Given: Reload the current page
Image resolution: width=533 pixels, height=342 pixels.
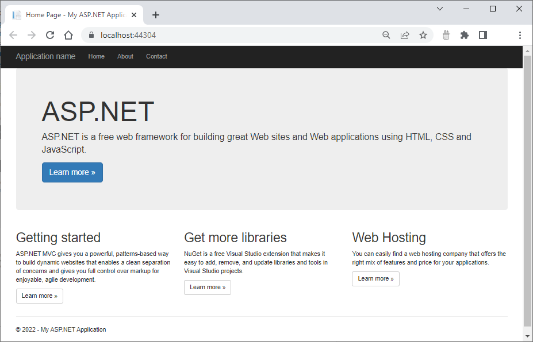Looking at the screenshot, I should (x=50, y=35).
